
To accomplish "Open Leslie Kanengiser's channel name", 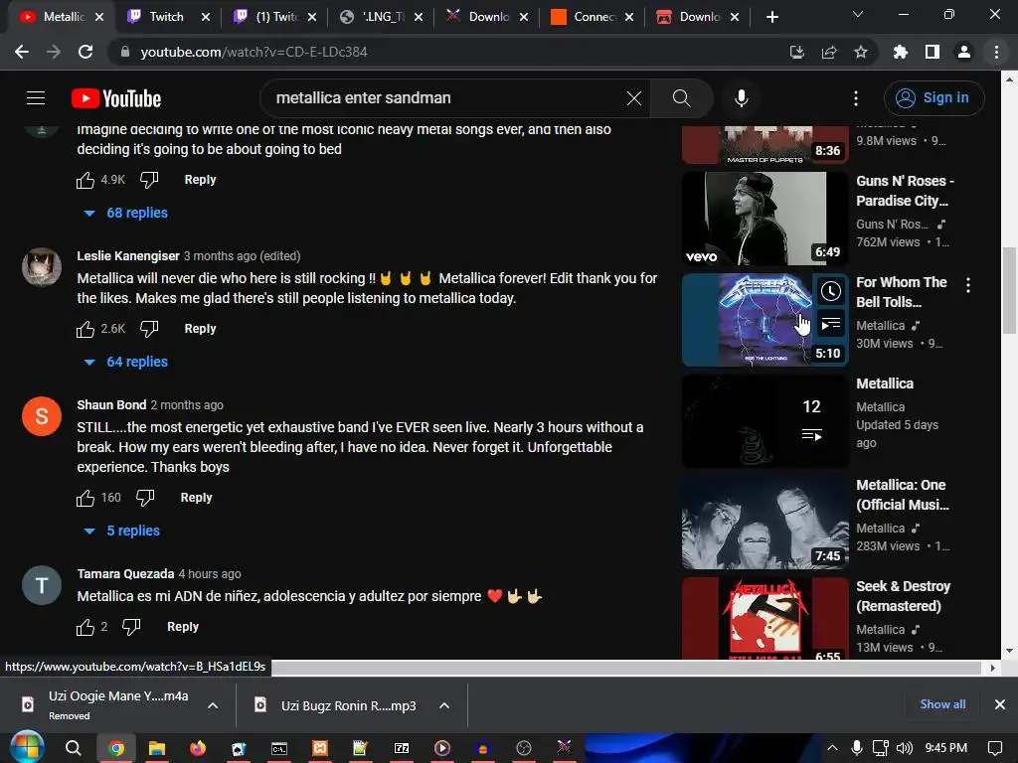I will click(128, 256).
